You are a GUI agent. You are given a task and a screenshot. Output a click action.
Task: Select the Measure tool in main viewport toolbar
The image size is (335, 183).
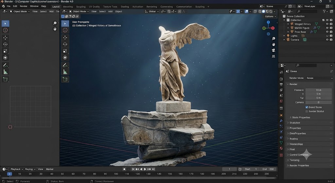pyautogui.click(x=65, y=72)
